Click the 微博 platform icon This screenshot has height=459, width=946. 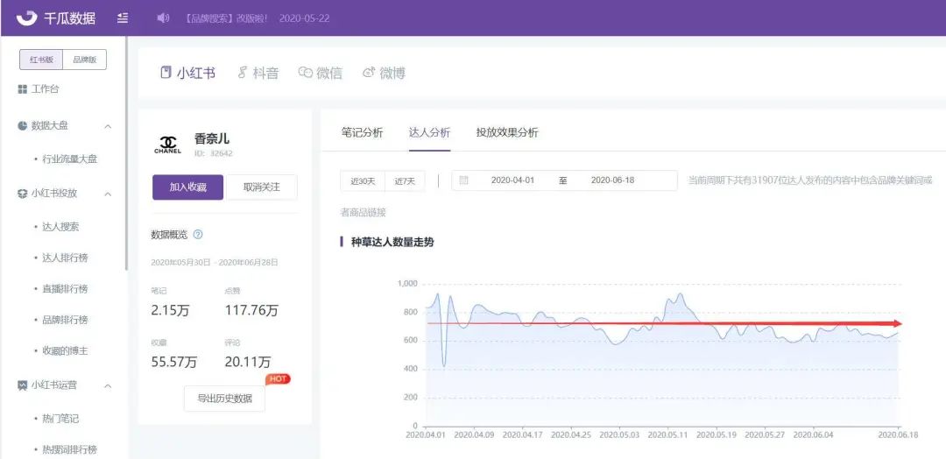369,73
